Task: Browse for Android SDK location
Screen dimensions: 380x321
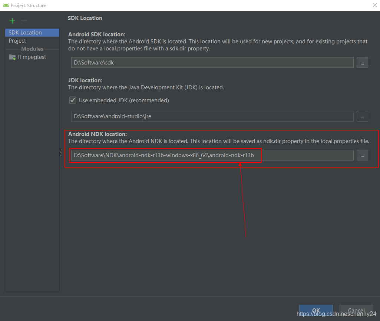Action: 362,63
